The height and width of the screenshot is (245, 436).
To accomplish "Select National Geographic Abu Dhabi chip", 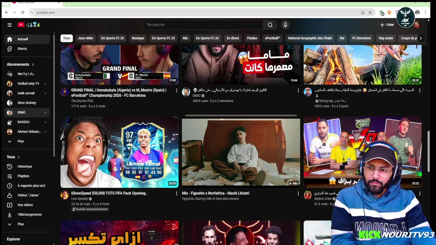I will 310,38.
